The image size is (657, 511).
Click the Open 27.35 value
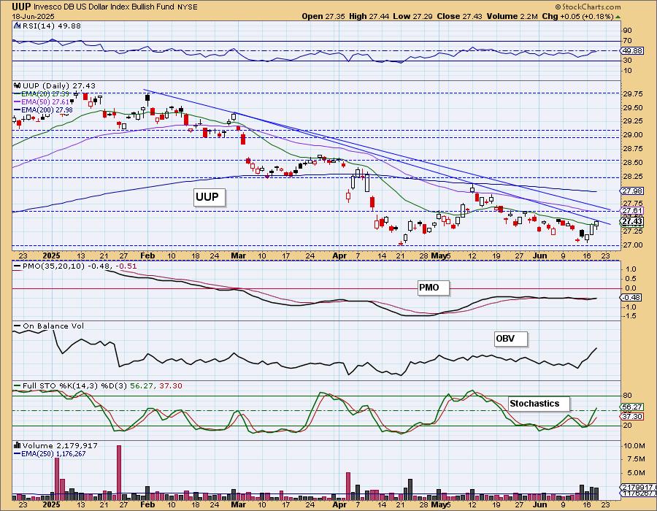[x=323, y=16]
